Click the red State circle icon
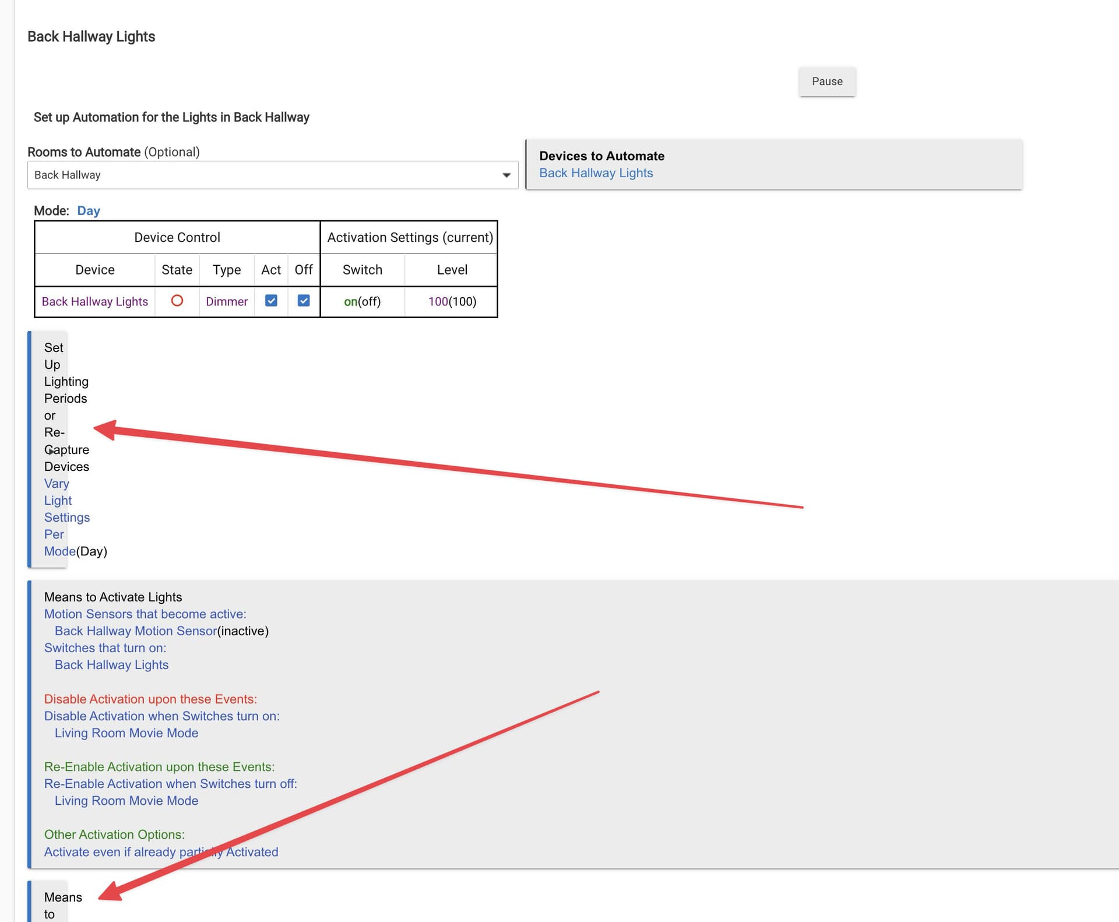Screen dimensions: 1119x922 [x=177, y=301]
